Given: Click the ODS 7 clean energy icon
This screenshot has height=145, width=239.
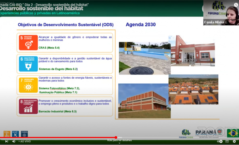Looking at the screenshot, I should tap(28, 85).
